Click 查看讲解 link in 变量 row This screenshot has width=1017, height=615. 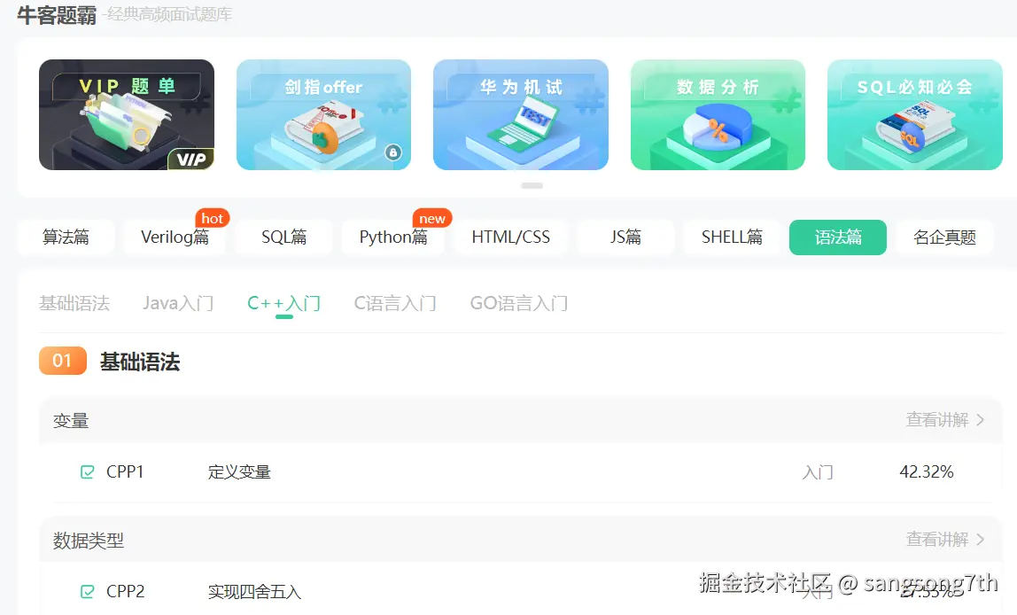coord(937,420)
